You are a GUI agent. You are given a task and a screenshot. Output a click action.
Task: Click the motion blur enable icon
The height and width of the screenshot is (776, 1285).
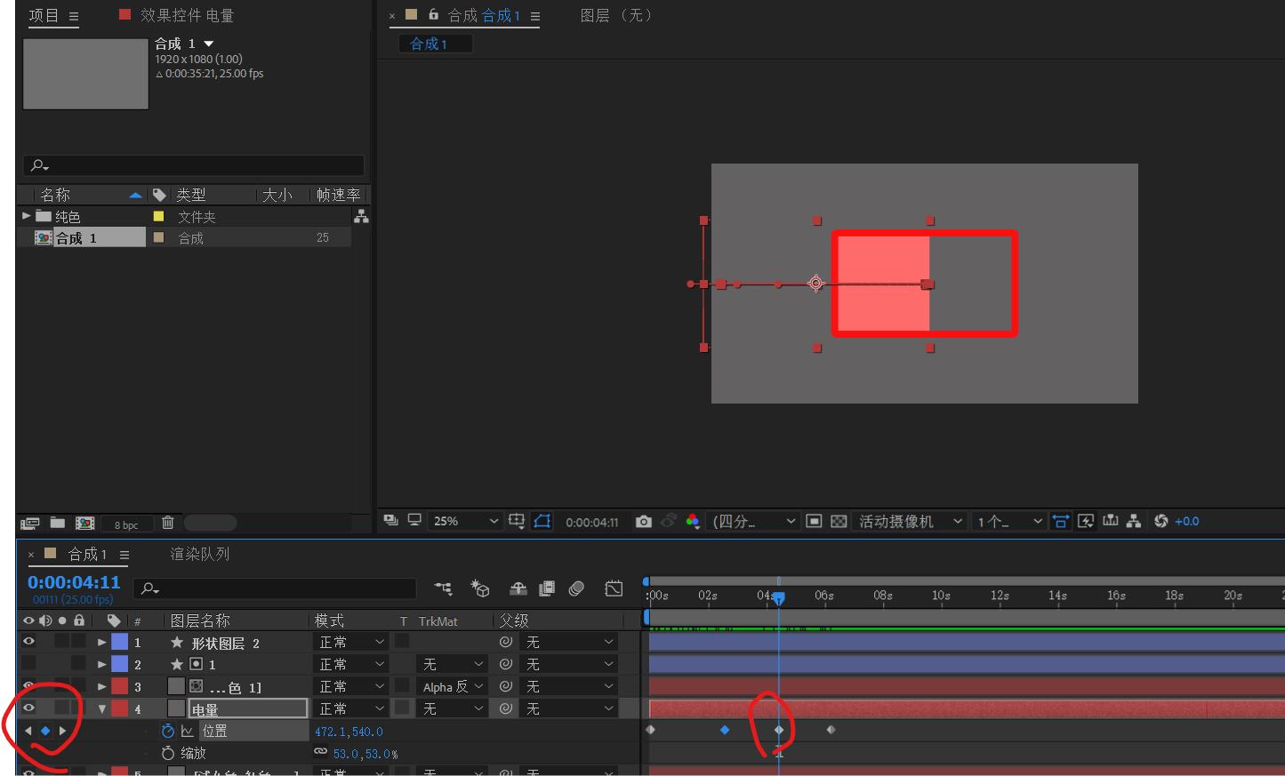coord(576,588)
